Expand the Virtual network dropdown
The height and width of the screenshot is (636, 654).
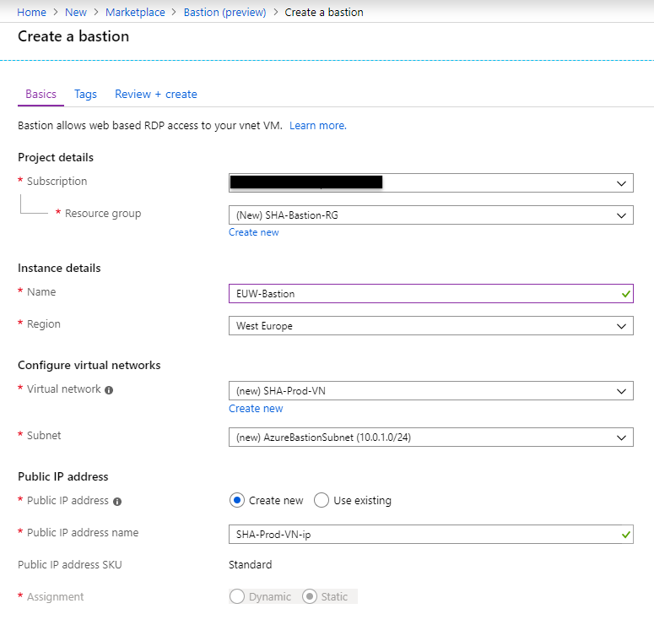click(x=430, y=391)
